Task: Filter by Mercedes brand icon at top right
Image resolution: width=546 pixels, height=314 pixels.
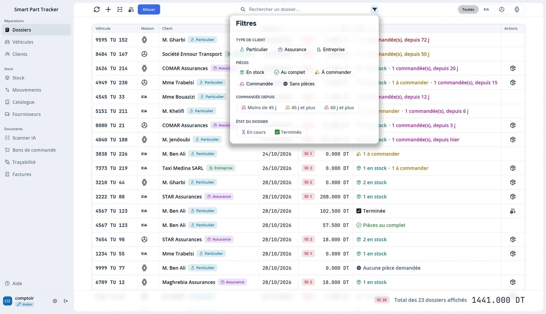Action: coord(502,10)
